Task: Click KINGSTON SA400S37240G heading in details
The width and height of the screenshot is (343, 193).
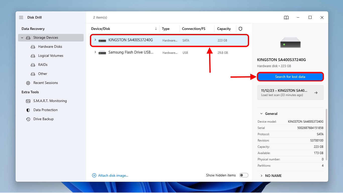Action: tap(281, 60)
